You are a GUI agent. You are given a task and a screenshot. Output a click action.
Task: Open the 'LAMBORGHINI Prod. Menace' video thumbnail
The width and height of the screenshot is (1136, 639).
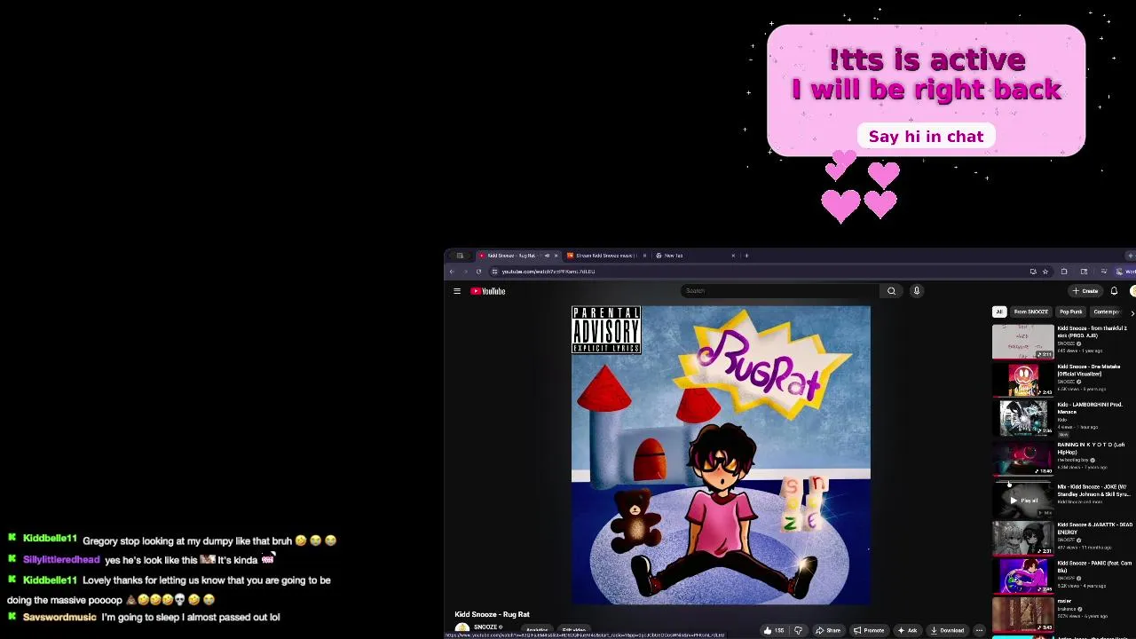click(x=1023, y=419)
